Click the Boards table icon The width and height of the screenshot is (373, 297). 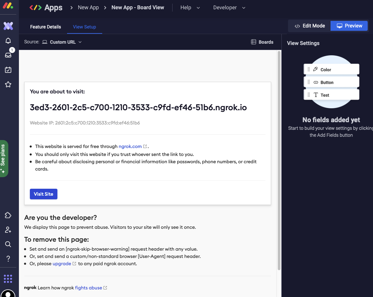pos(254,42)
